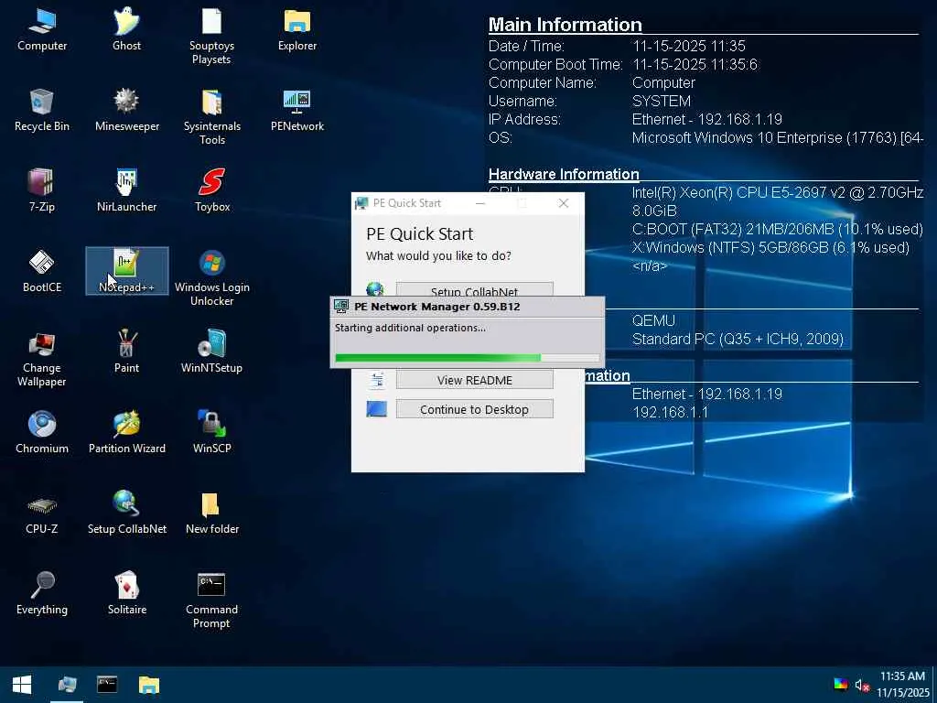Click the Setup CollabNet button in PE Quick Start

[x=475, y=289]
